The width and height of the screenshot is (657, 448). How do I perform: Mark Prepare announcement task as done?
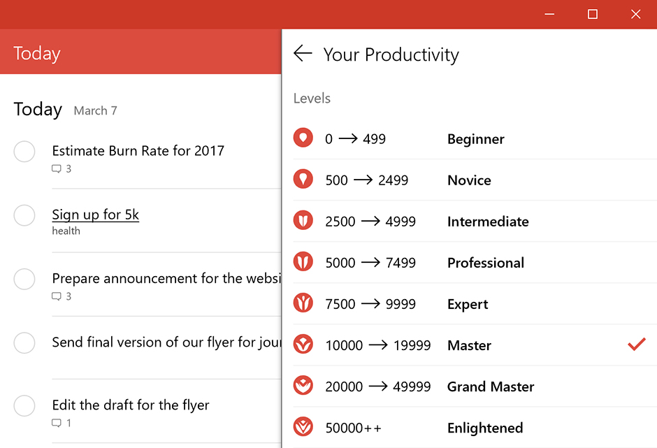coord(24,279)
